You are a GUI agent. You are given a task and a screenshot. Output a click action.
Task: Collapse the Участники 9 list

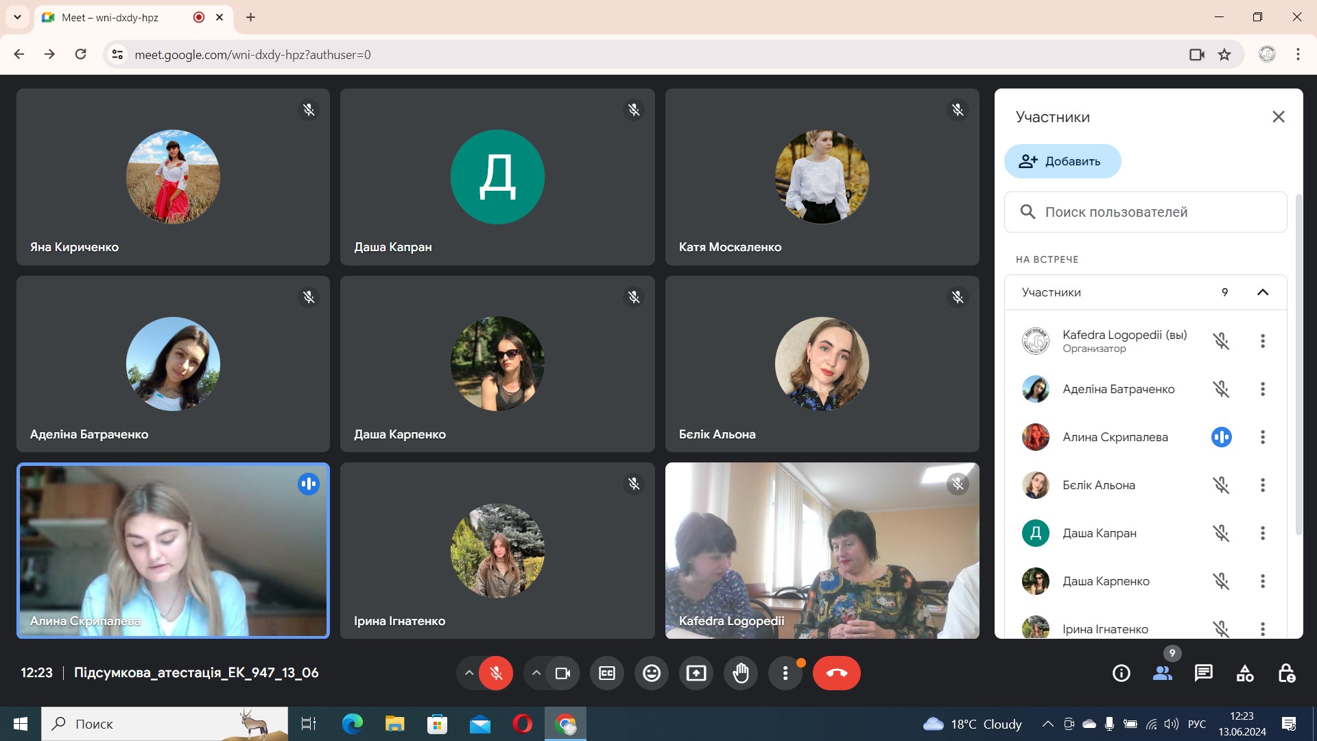click(x=1263, y=292)
